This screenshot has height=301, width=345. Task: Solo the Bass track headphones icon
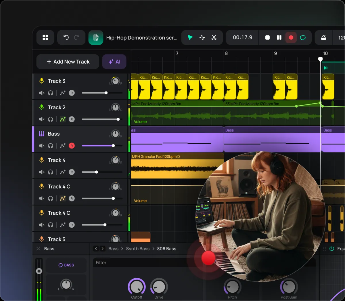51,146
